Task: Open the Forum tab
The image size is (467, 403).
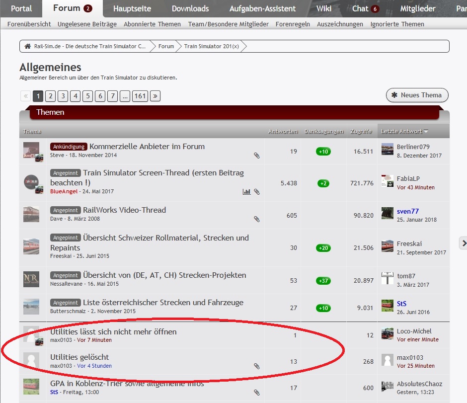Action: tap(73, 8)
